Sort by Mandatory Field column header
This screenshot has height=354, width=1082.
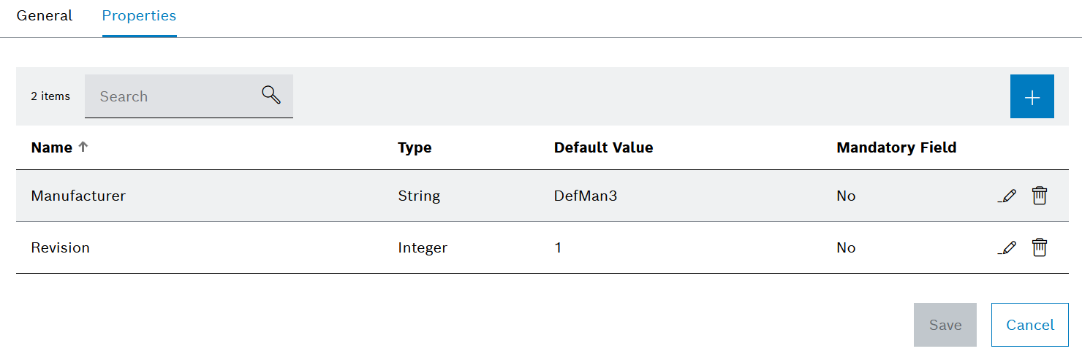click(x=896, y=147)
